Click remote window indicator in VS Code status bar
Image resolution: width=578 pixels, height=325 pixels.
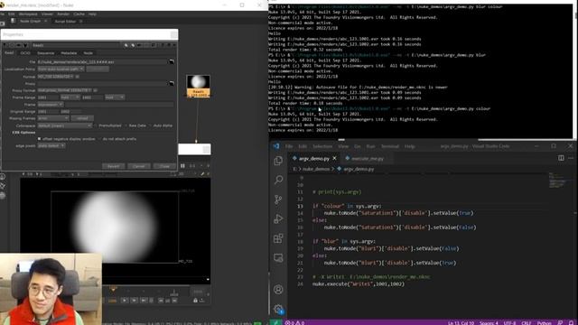click(275, 323)
